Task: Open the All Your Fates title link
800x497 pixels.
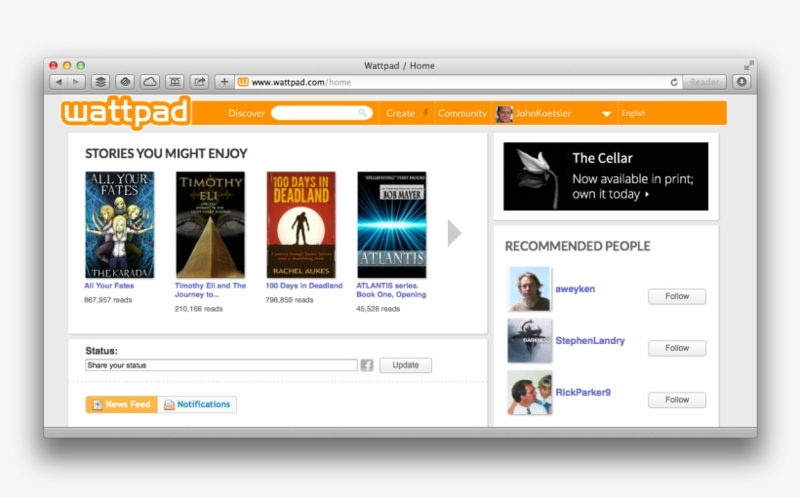Action: click(x=109, y=286)
